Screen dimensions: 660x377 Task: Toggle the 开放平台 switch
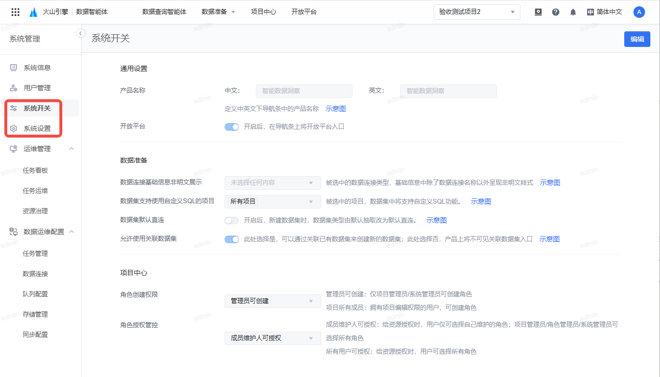point(232,127)
